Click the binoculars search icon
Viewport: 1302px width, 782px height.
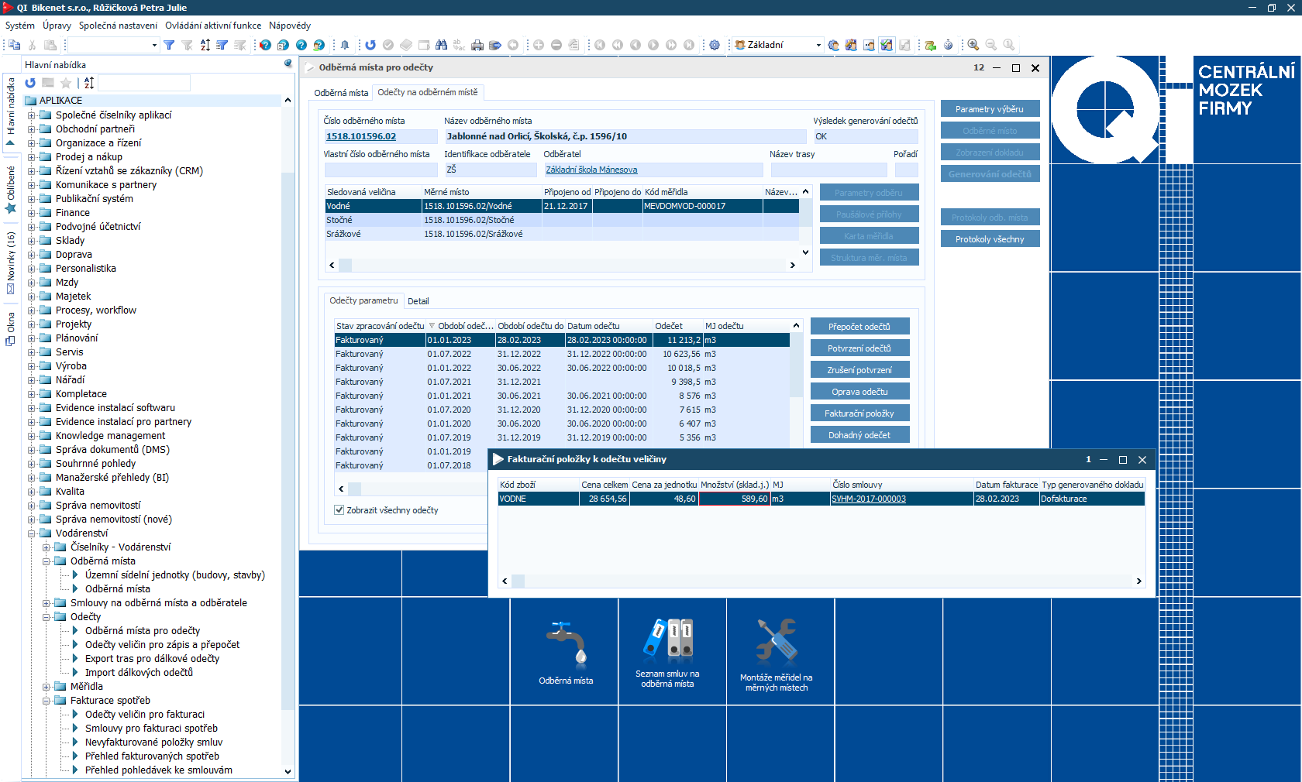pyautogui.click(x=441, y=45)
